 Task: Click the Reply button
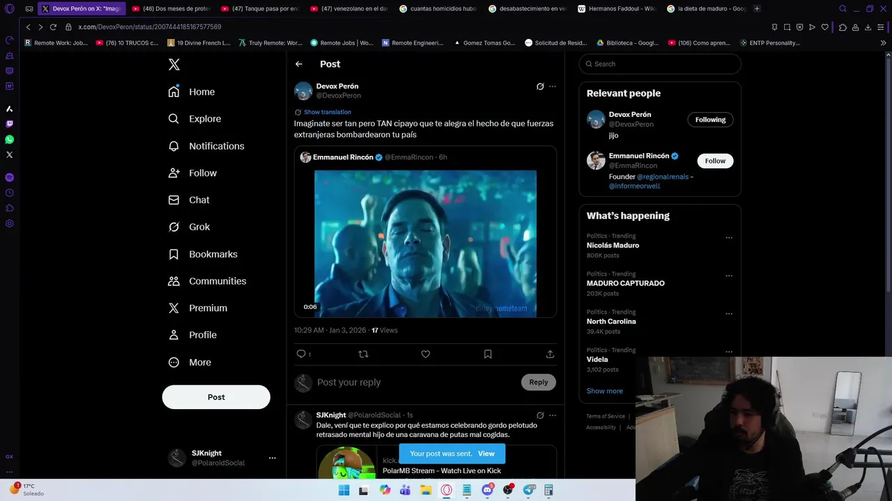(539, 382)
